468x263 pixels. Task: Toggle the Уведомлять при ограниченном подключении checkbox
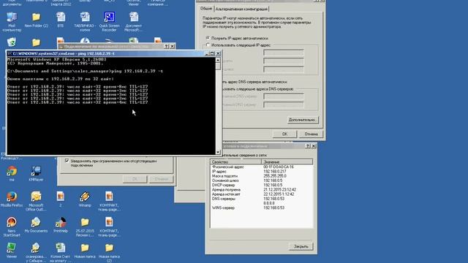(x=67, y=161)
